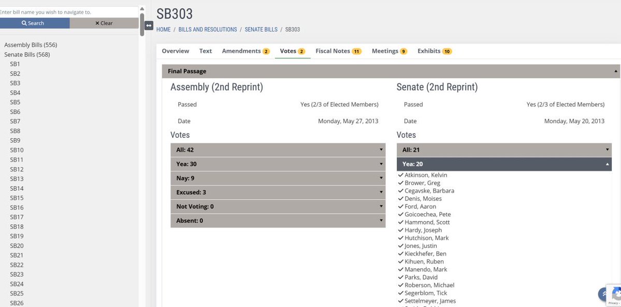Click senator name Atkinson, Kelvin
This screenshot has height=307, width=621.
426,175
